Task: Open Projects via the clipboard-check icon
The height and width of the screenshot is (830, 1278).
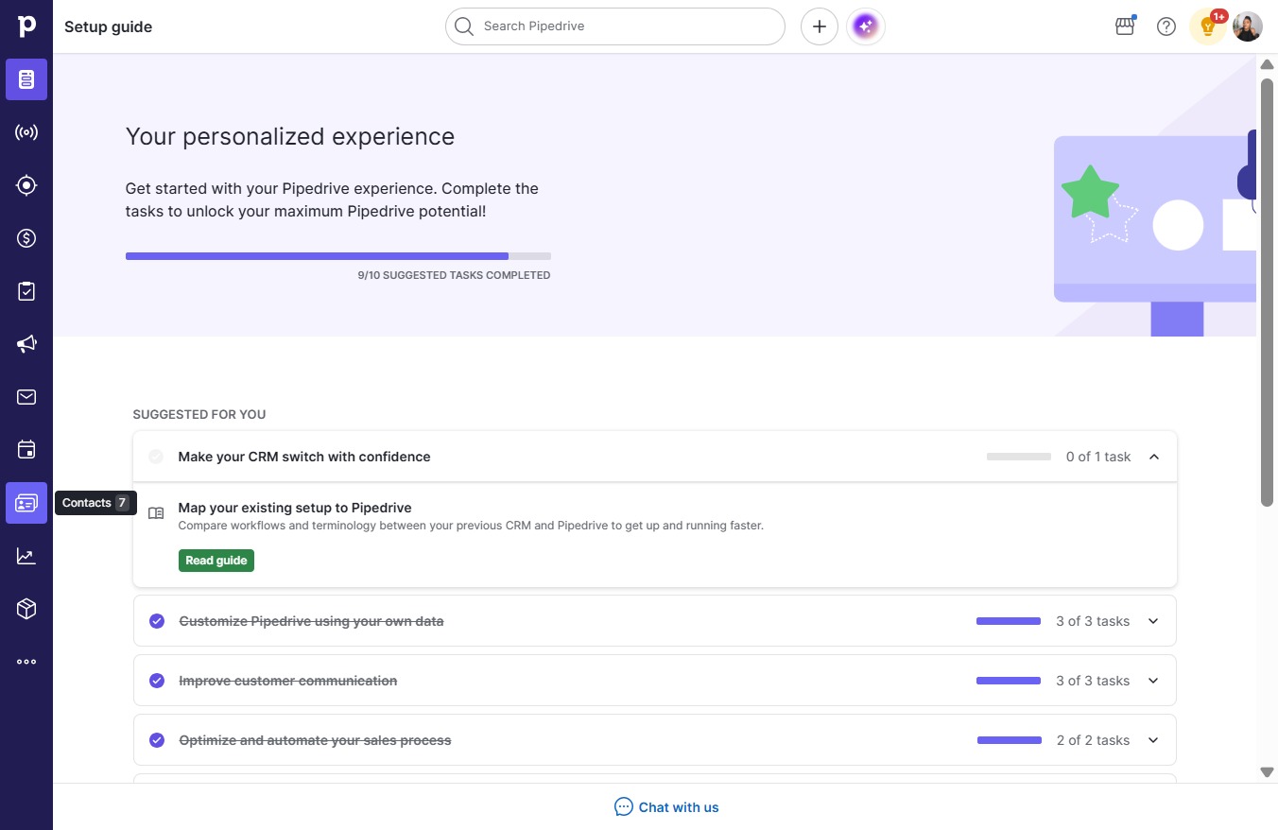Action: pyautogui.click(x=26, y=291)
